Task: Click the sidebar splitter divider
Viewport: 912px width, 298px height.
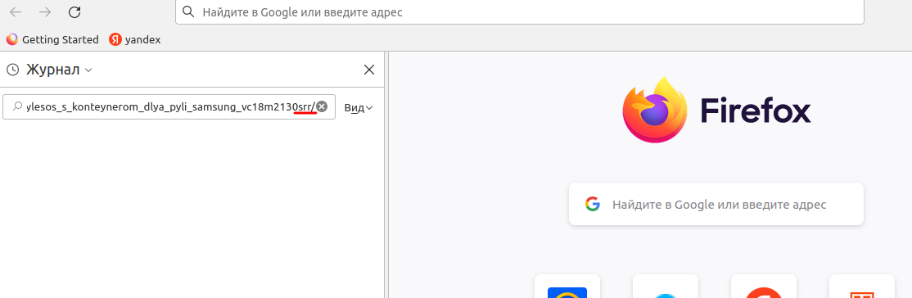Action: pyautogui.click(x=386, y=174)
